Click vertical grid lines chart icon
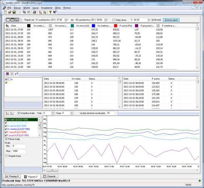 tap(12, 113)
